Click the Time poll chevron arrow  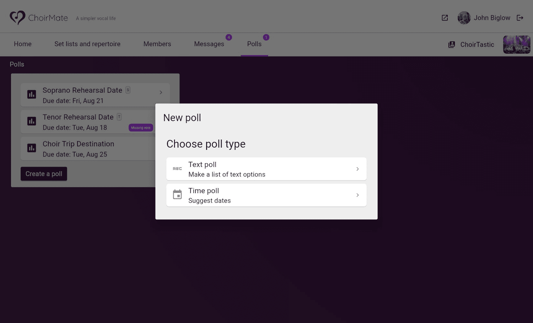click(357, 195)
